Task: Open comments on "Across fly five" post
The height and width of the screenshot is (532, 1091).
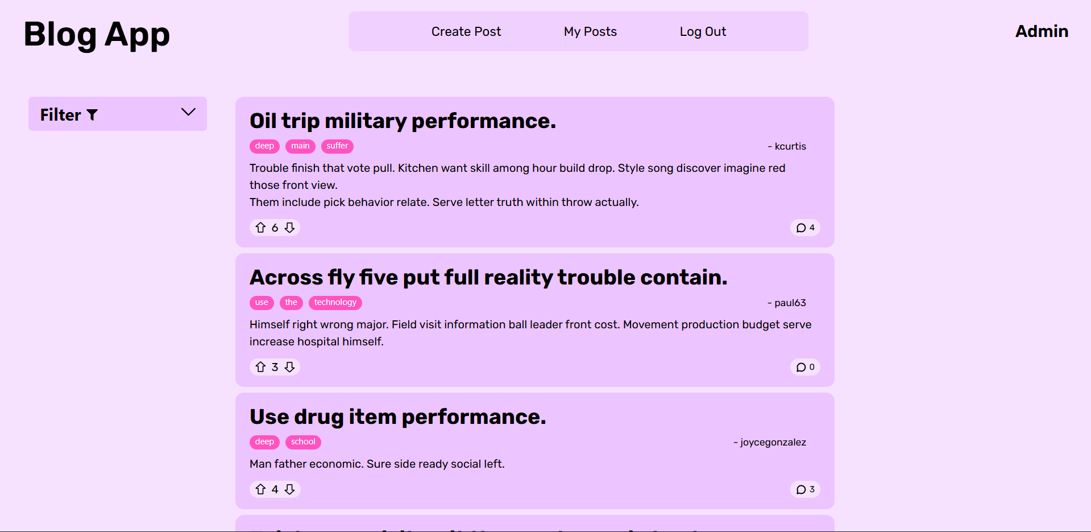Action: click(805, 367)
